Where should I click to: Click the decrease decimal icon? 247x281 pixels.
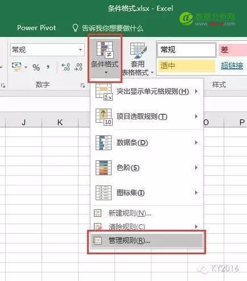tap(78, 67)
